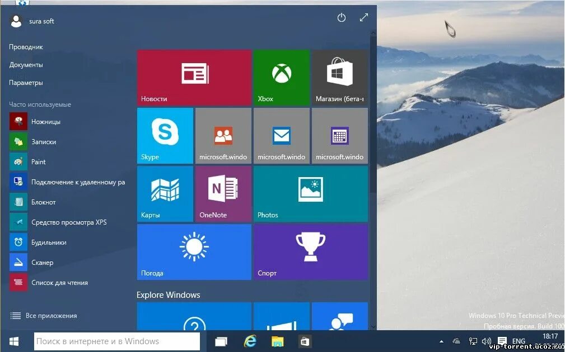Open Task View on the taskbar
Viewport: 565px width, 352px height.
click(221, 341)
